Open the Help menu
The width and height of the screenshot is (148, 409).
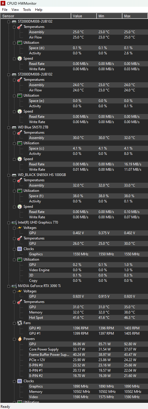(39, 10)
